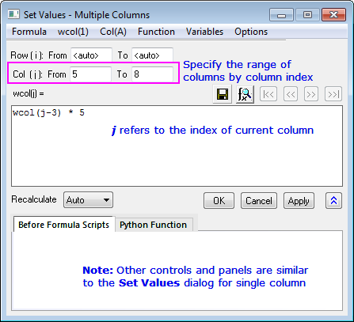
Task: Focus the Row From <auto> field
Action: pos(91,55)
